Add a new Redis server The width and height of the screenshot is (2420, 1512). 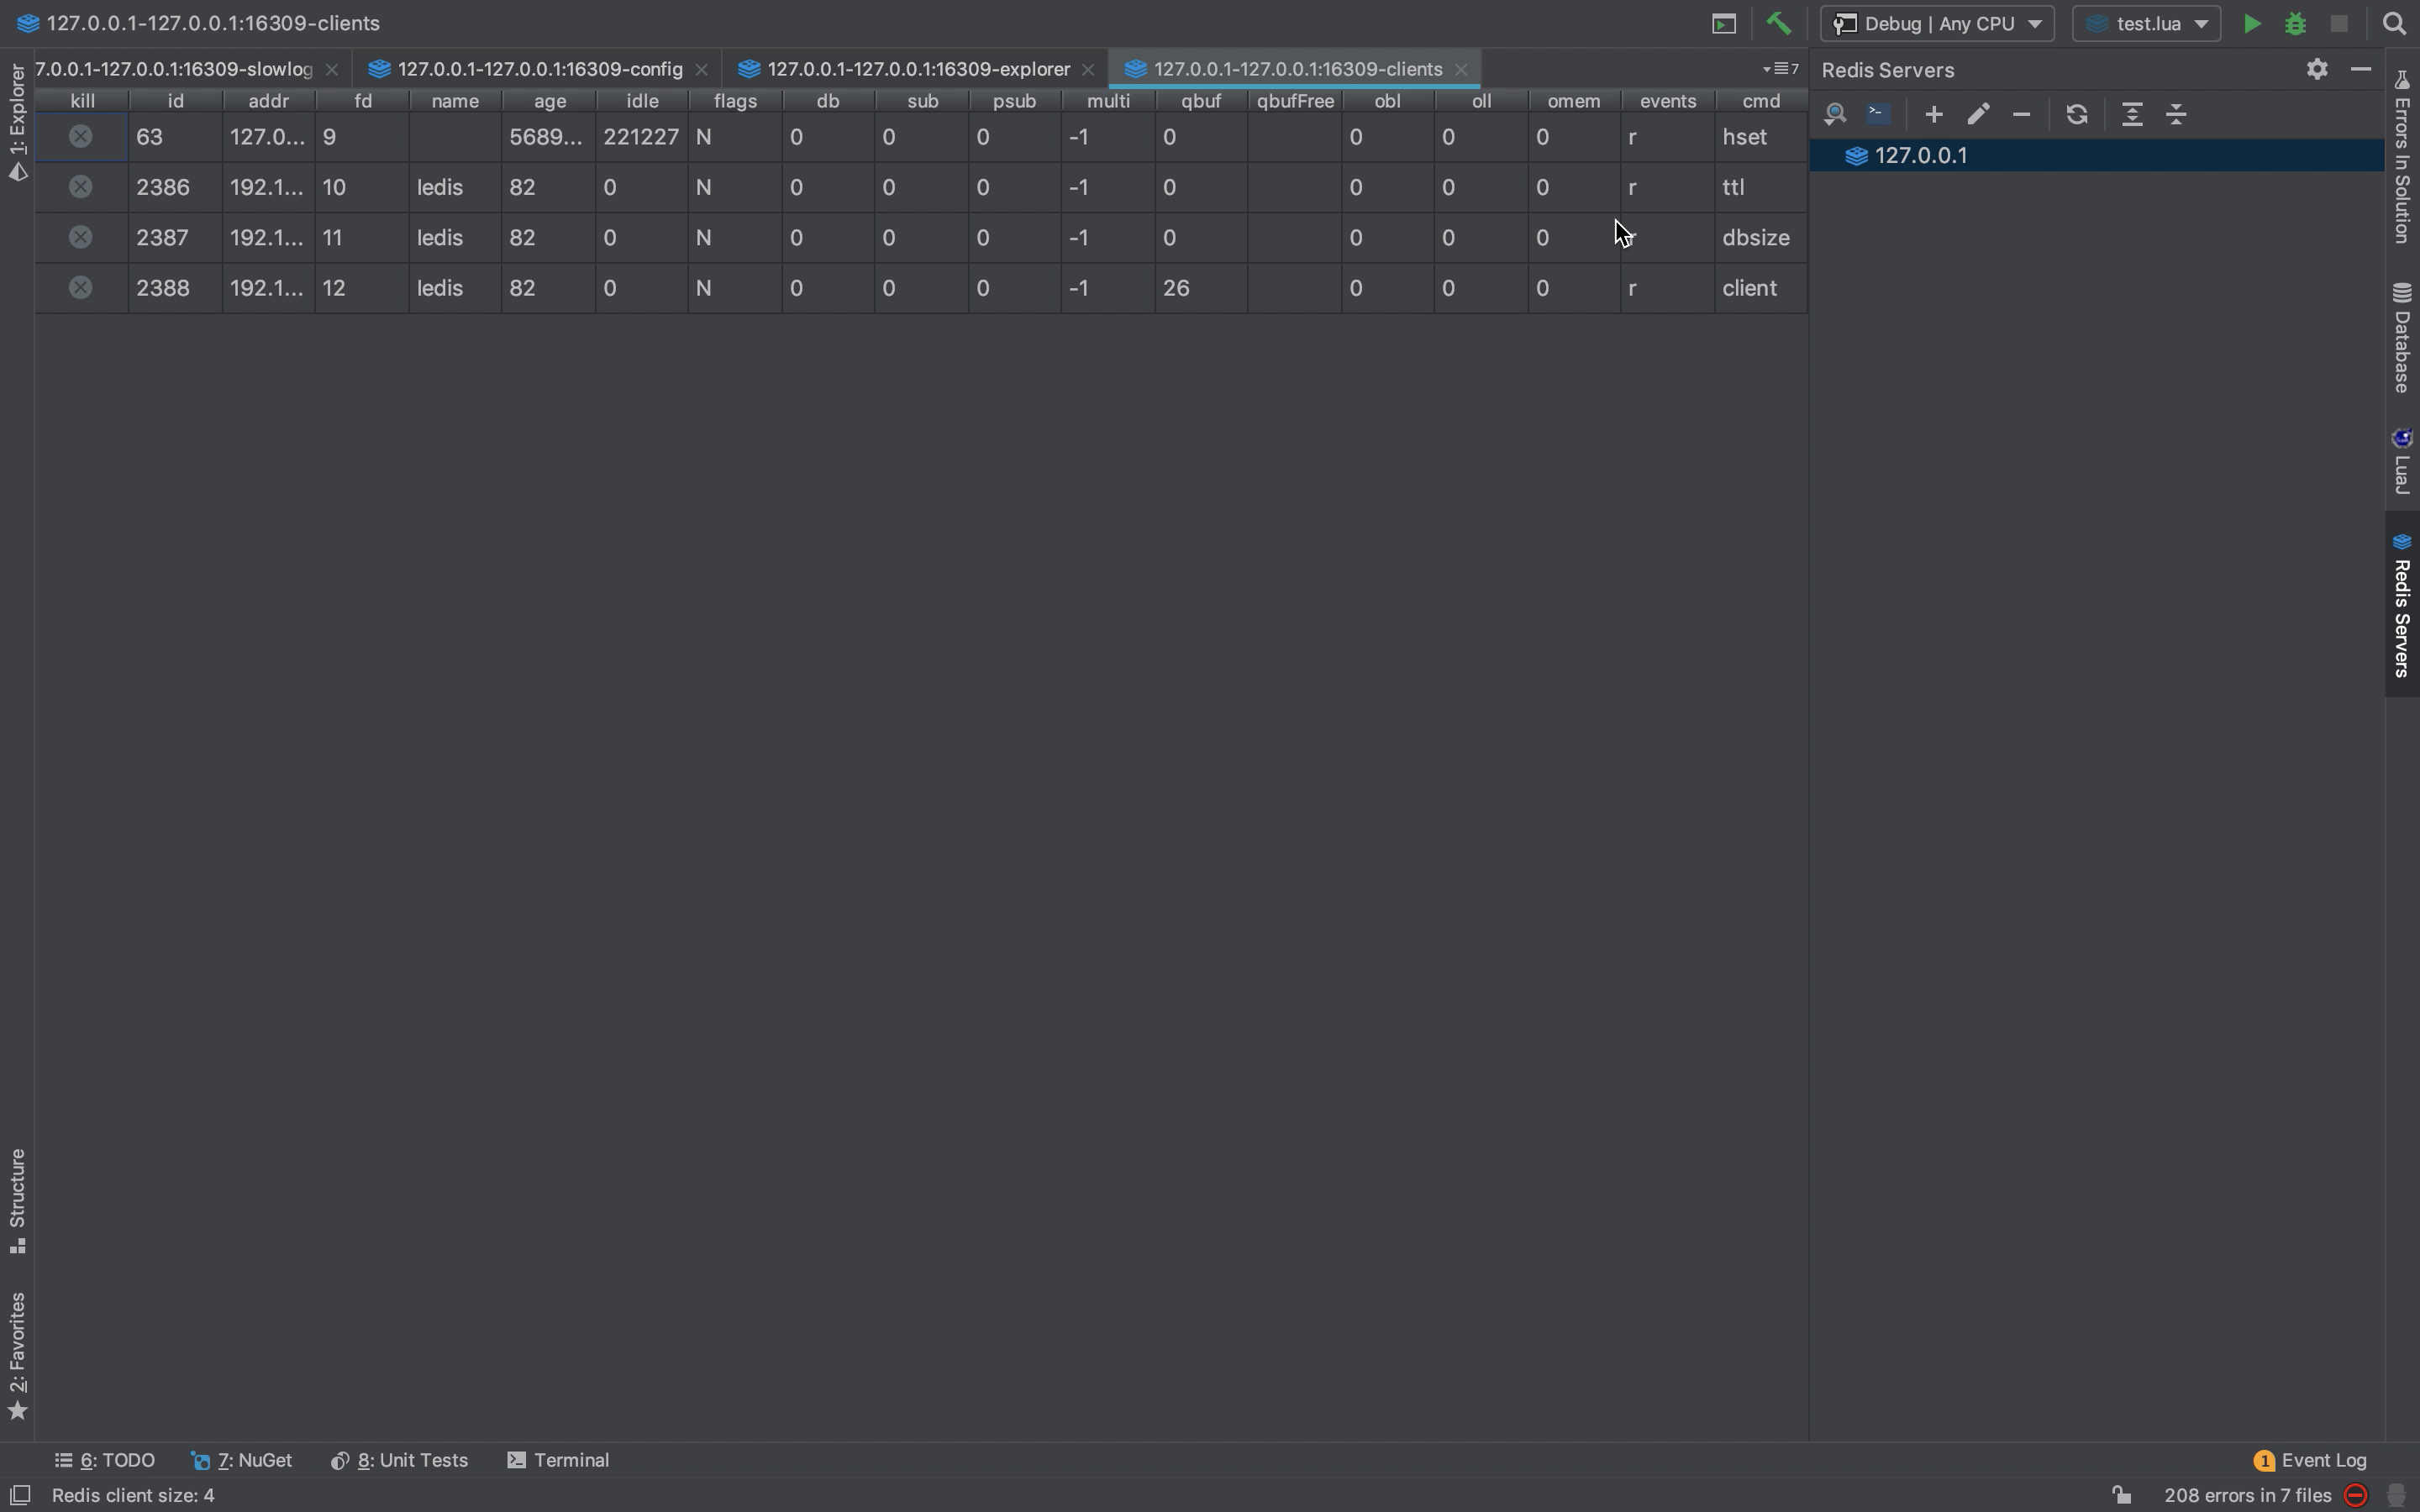pos(1934,114)
